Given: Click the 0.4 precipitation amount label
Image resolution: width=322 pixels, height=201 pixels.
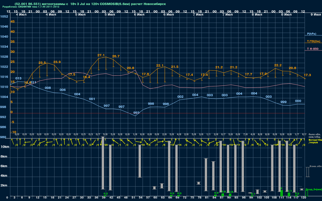Looking at the screenshot, I should pos(216,193).
